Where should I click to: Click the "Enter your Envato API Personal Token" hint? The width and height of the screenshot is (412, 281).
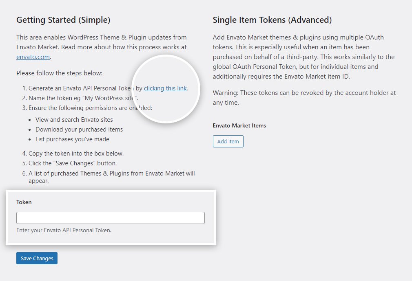[x=64, y=230]
